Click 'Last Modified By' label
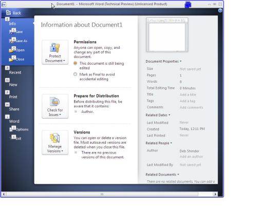Screen dimensions: 257x209 (x=160, y=165)
